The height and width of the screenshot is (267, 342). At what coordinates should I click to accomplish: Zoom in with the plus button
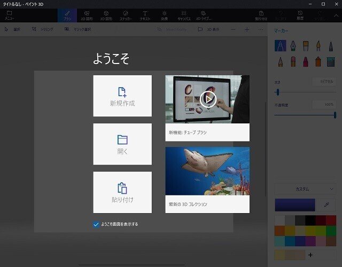coord(247,29)
